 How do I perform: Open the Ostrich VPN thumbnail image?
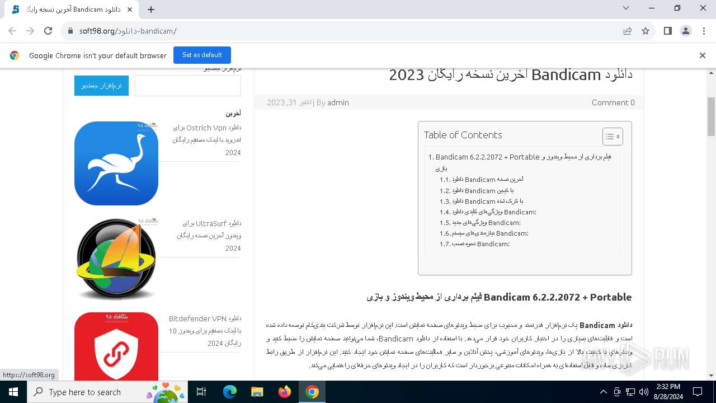116,163
